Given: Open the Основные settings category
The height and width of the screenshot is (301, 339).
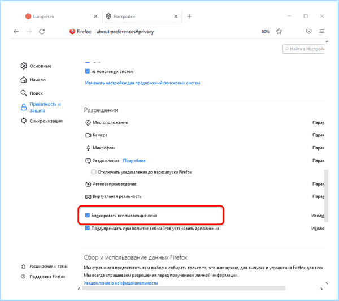Looking at the screenshot, I should 36,66.
